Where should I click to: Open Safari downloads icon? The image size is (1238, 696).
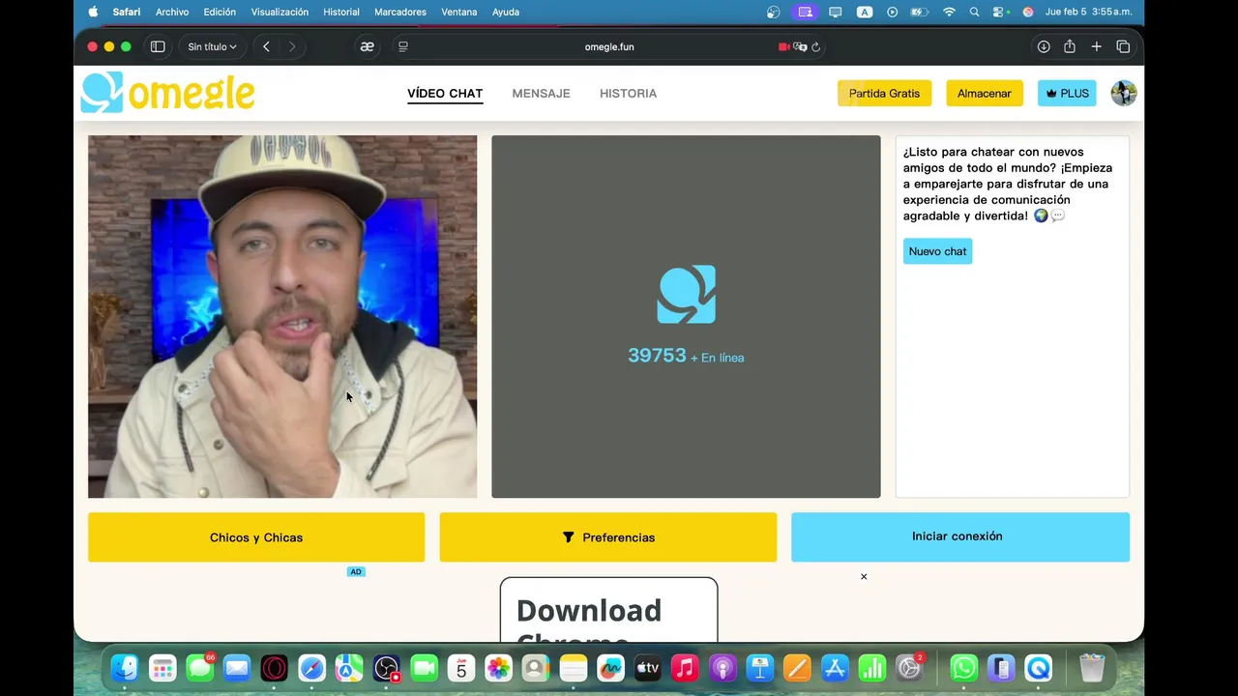click(1044, 46)
